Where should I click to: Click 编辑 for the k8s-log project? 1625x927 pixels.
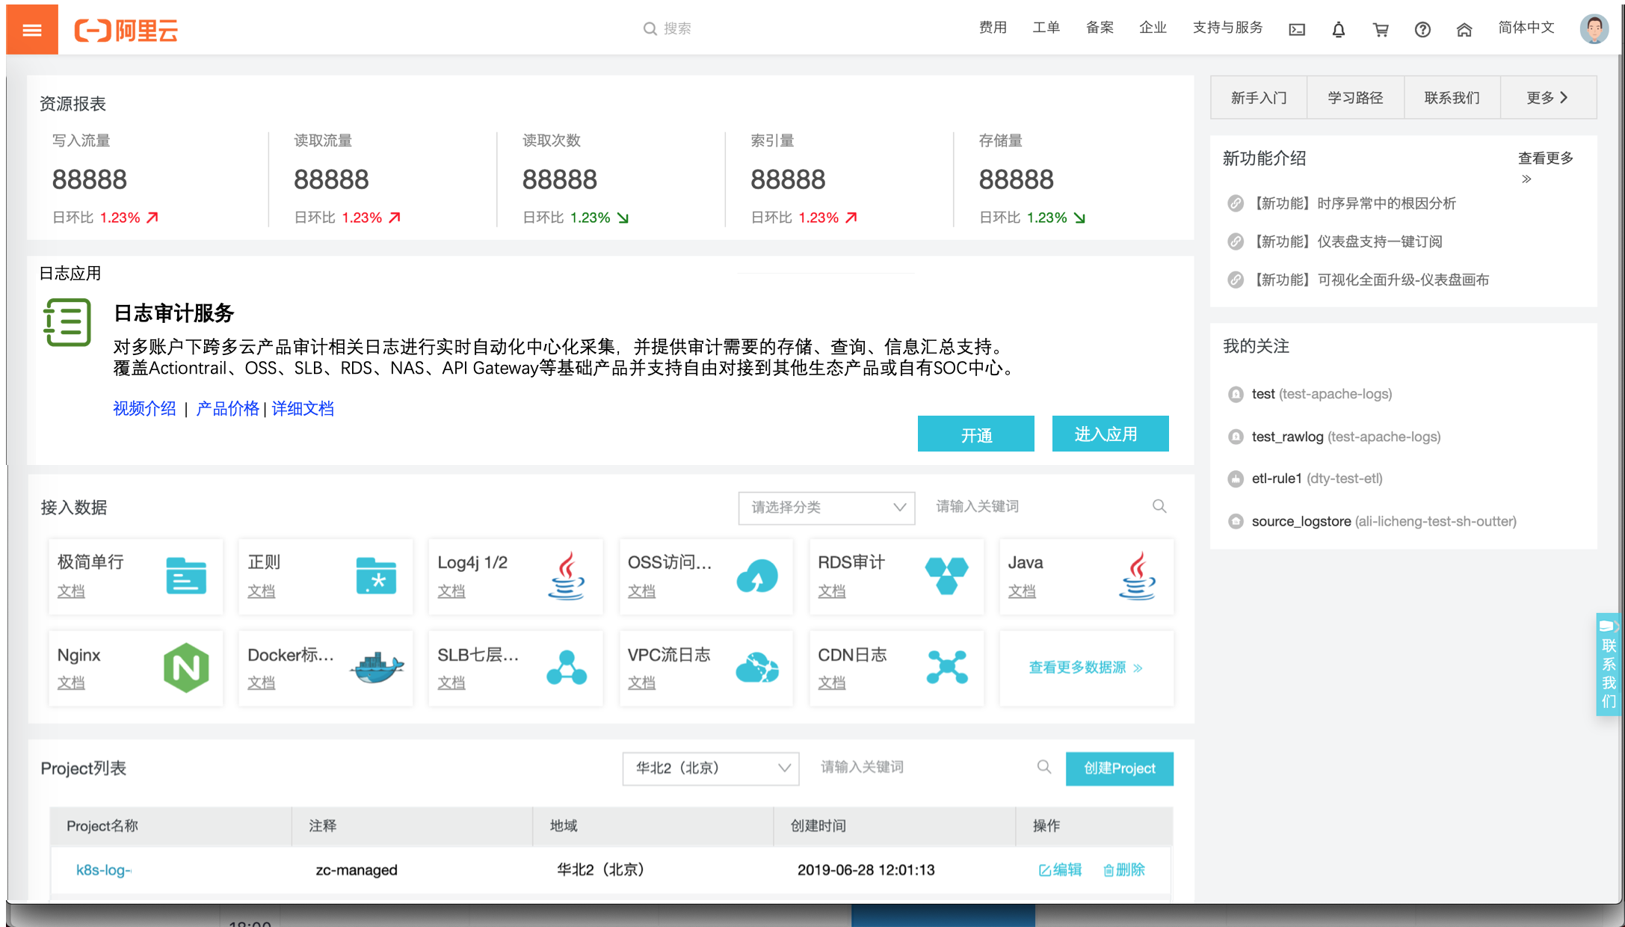point(1060,869)
